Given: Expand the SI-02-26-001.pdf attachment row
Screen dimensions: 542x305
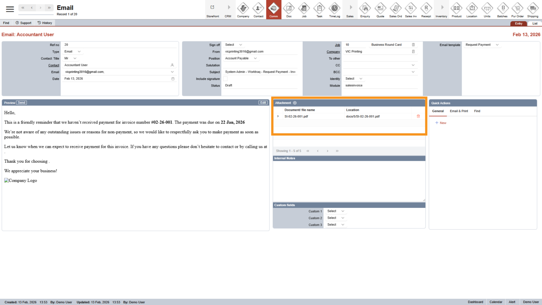Looking at the screenshot, I should pos(278,116).
